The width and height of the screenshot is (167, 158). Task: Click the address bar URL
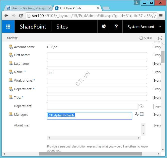pyautogui.click(x=91, y=16)
